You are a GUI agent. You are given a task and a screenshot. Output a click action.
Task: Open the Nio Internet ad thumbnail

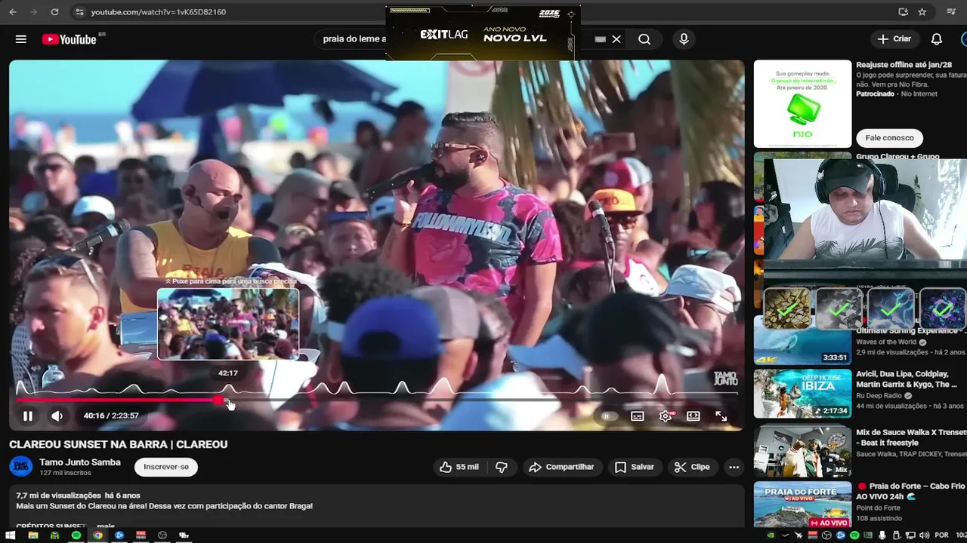pos(802,103)
